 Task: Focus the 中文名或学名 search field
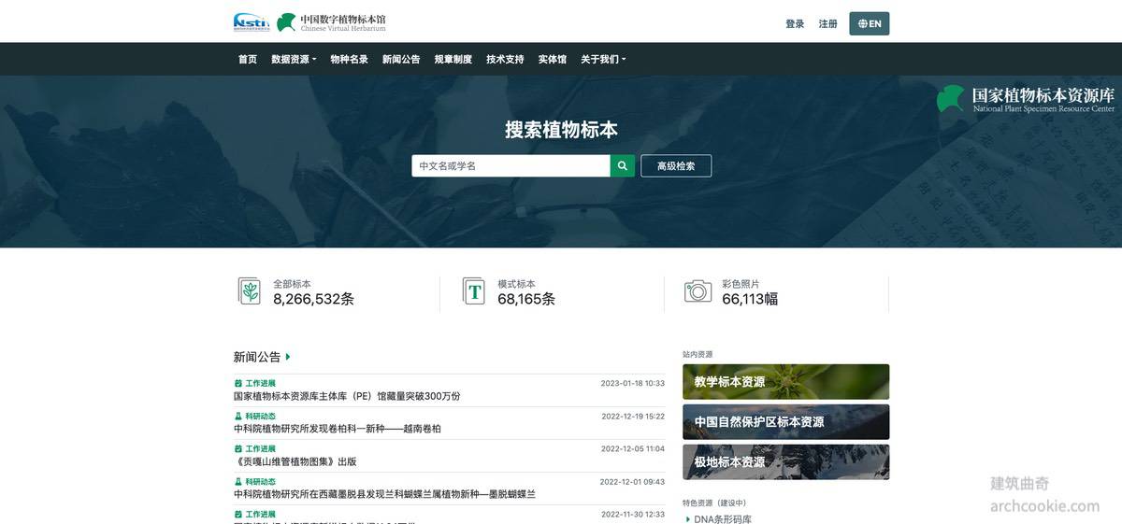pos(511,165)
